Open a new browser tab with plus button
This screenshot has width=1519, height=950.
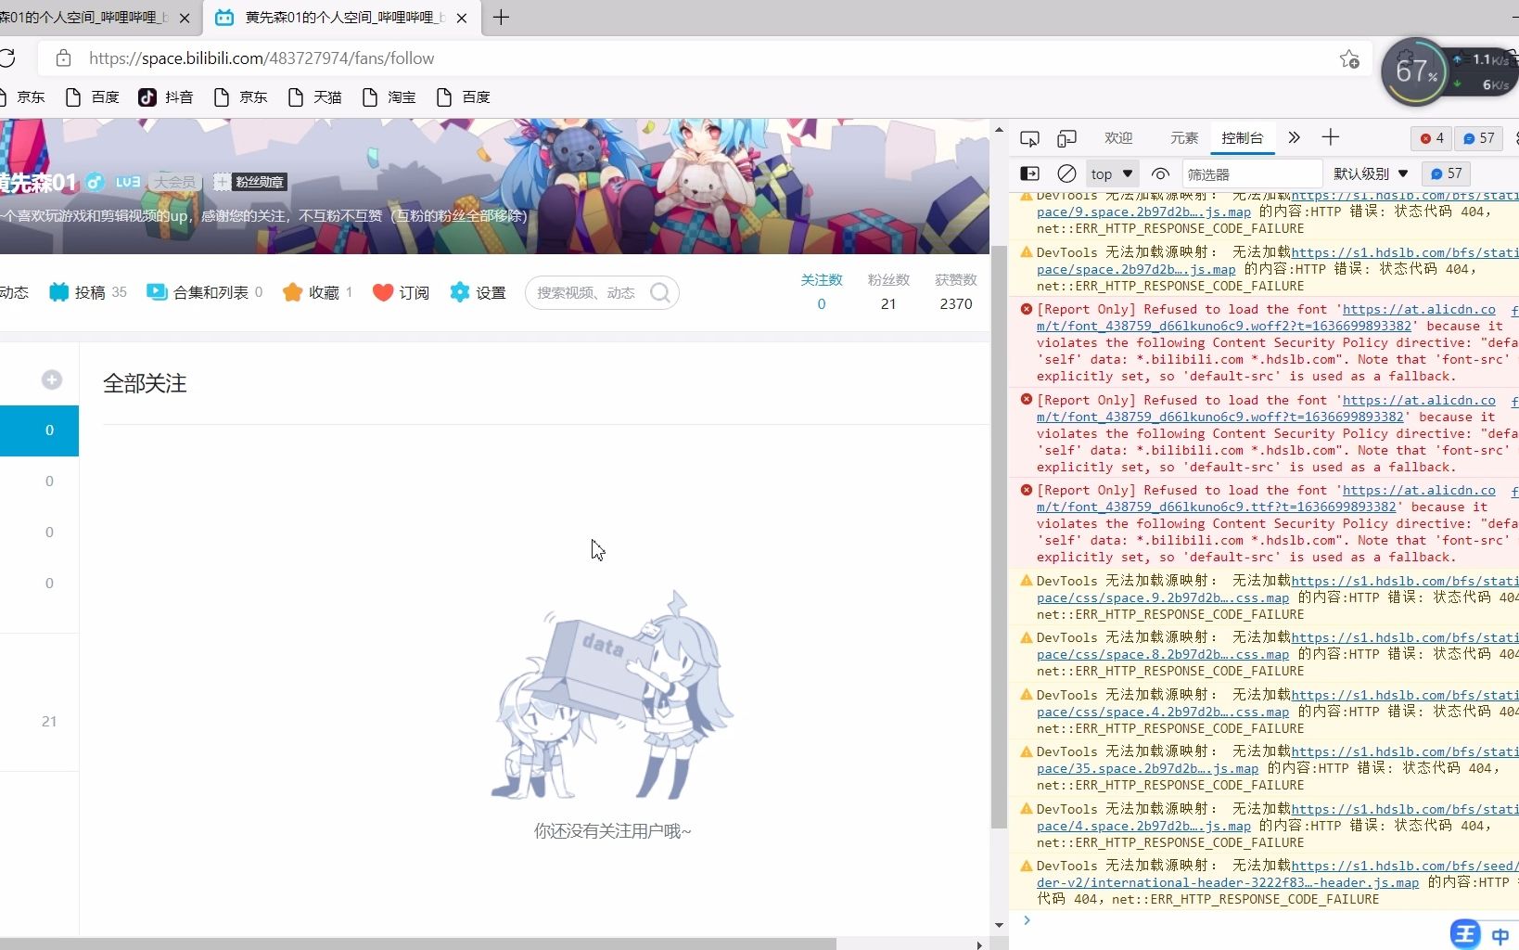pos(501,17)
